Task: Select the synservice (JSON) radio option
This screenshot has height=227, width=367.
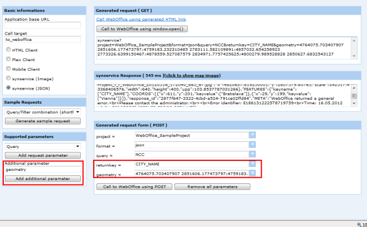Action: pos(8,88)
